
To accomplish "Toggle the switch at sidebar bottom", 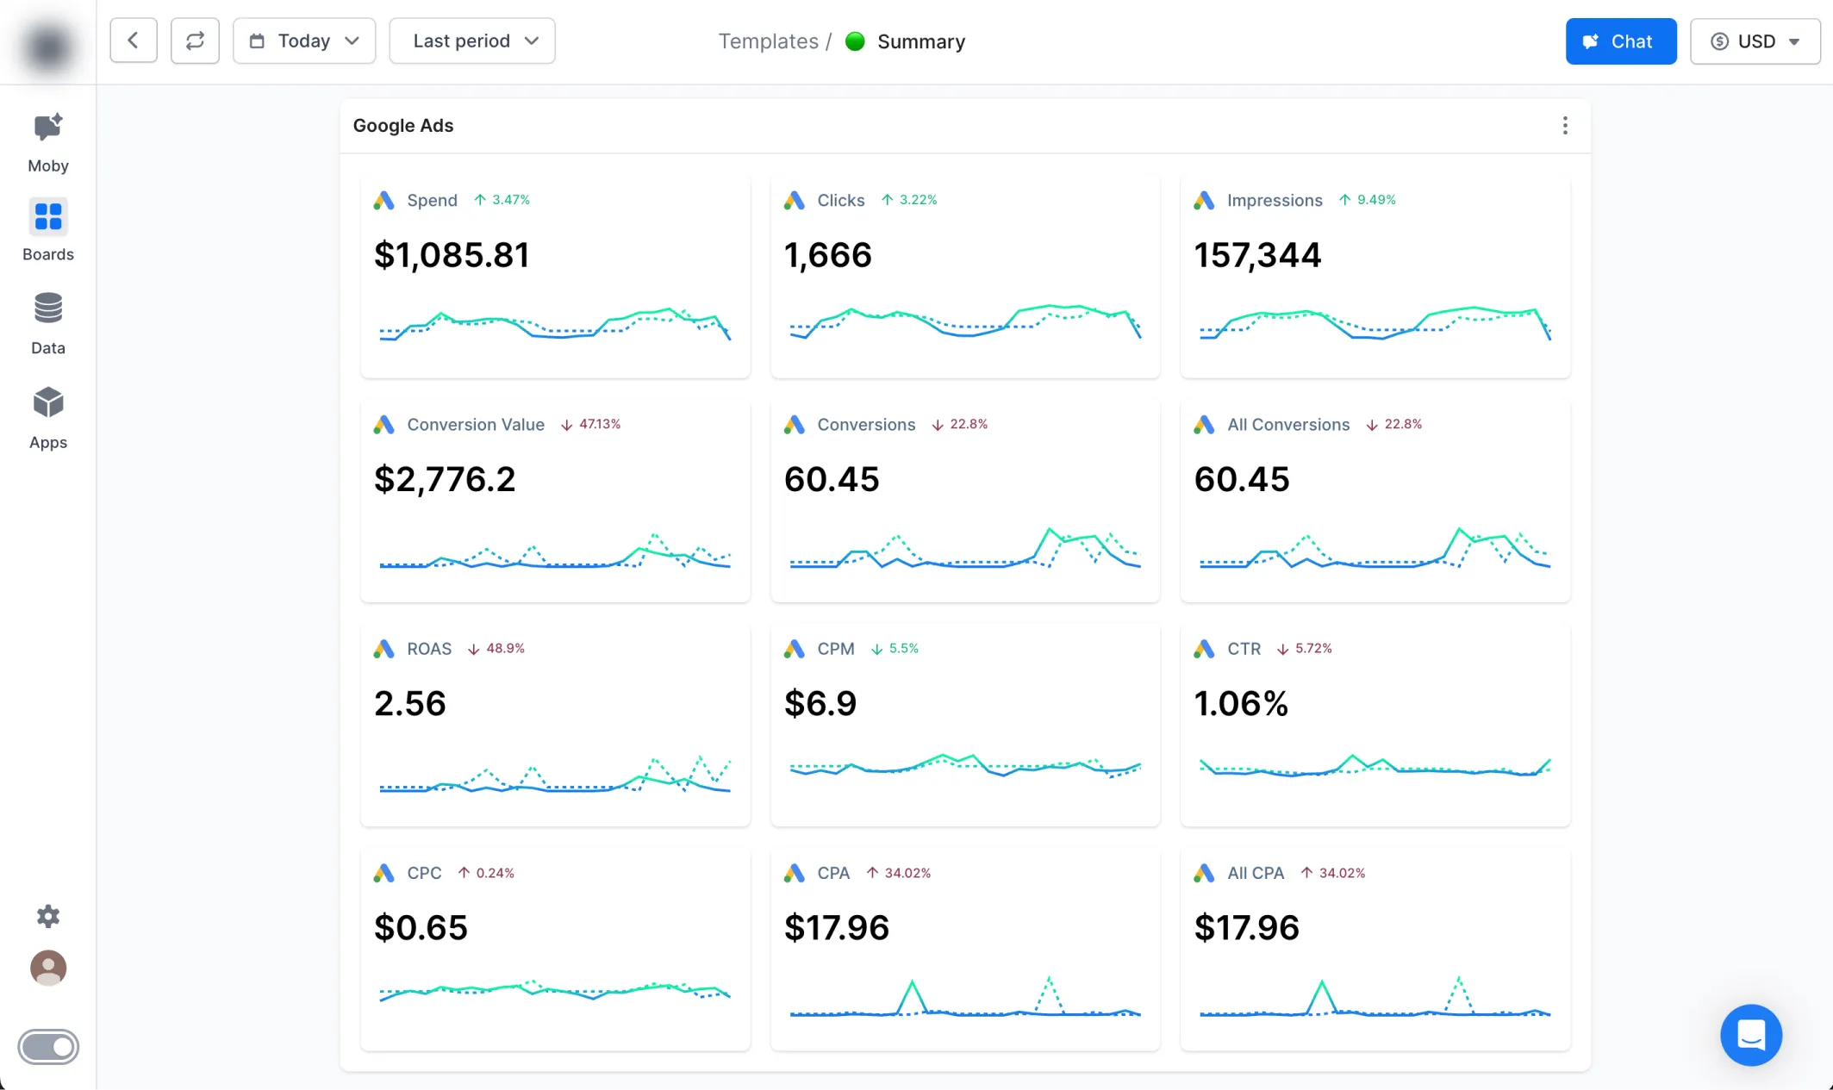I will [48, 1047].
